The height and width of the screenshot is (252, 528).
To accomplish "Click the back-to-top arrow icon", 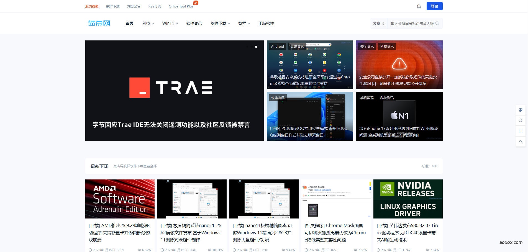I will (x=520, y=142).
